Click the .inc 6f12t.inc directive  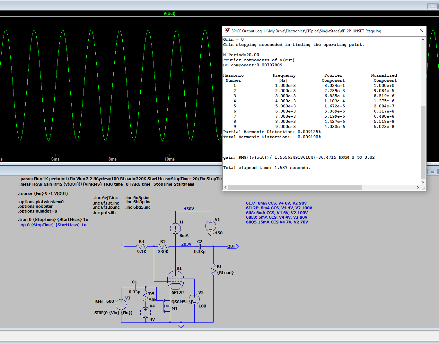tap(106, 203)
